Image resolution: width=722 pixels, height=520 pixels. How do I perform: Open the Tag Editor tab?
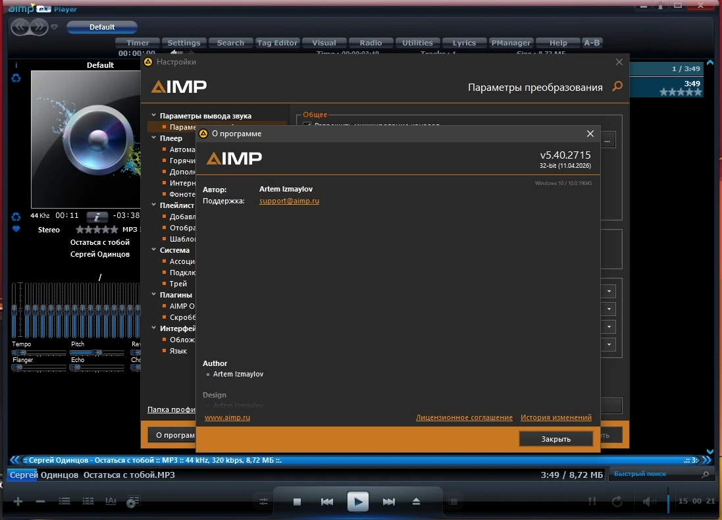(x=277, y=43)
